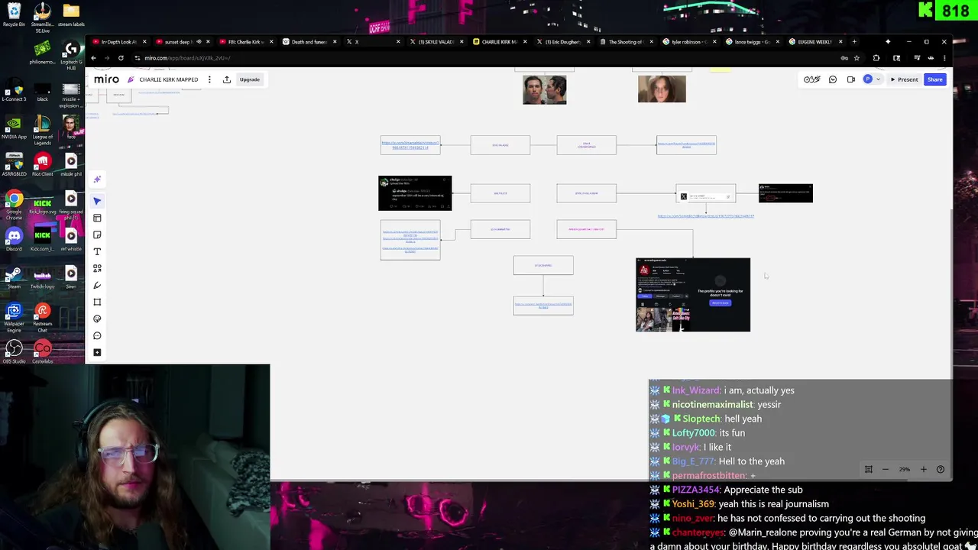This screenshot has width=978, height=550.
Task: Open Wallpaper Engine desktop shortcut
Action: click(x=14, y=317)
